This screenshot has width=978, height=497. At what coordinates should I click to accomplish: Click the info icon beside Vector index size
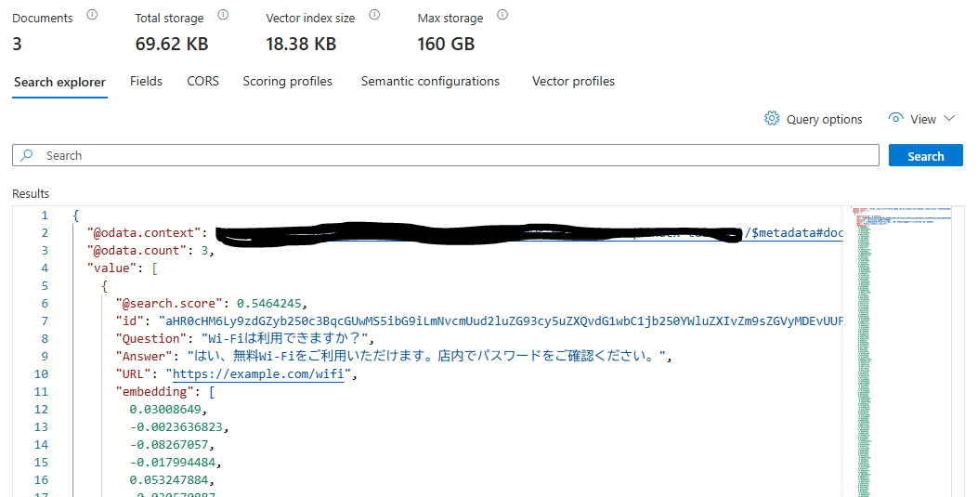[x=374, y=15]
